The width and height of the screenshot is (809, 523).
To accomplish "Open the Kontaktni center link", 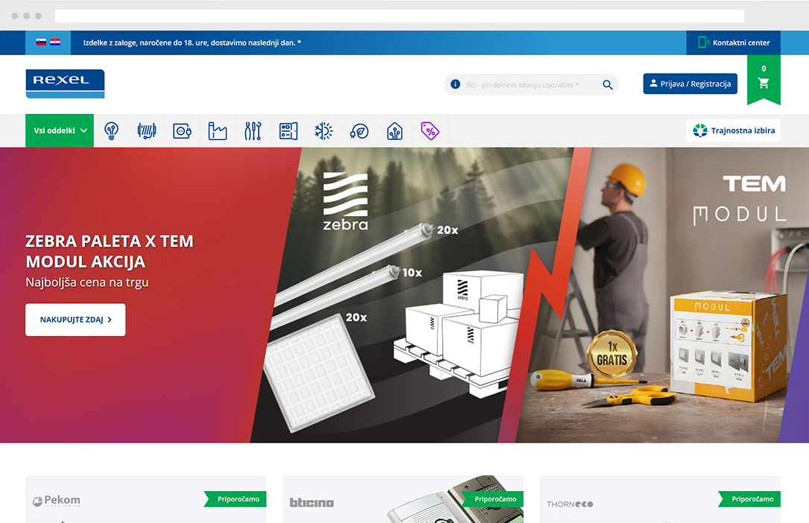I will coord(733,42).
